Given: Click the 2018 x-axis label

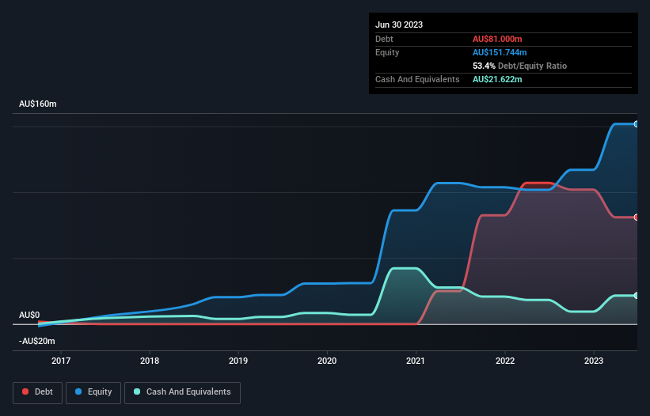Looking at the screenshot, I should tap(150, 361).
